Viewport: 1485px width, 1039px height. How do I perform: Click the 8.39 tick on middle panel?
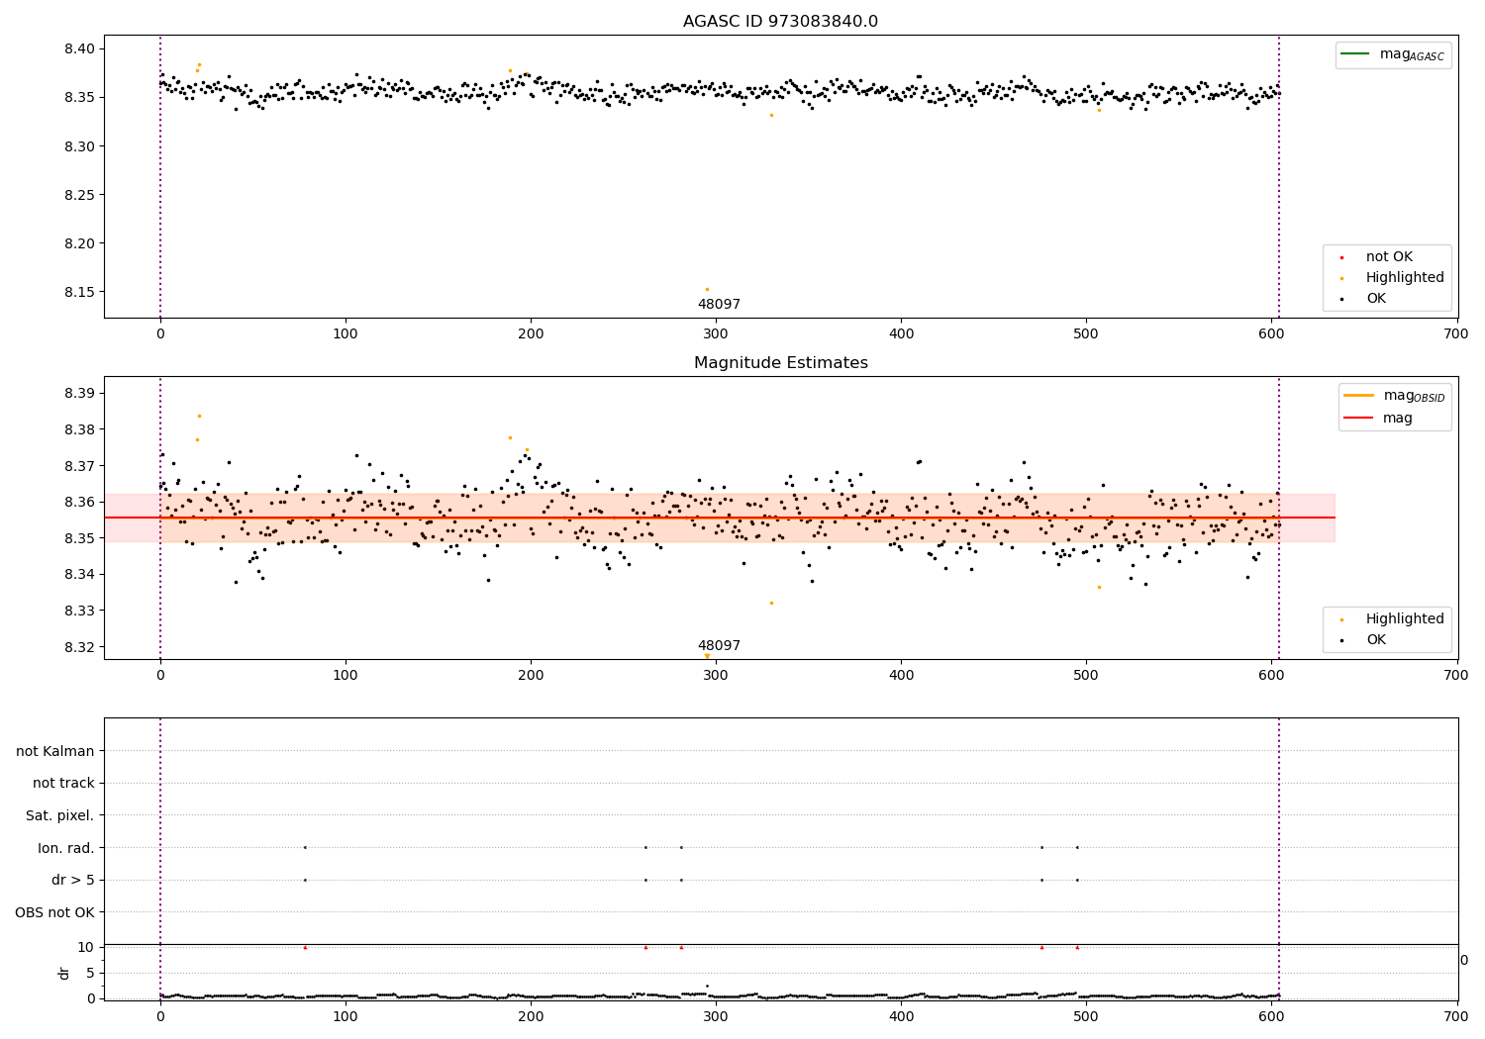tap(80, 393)
